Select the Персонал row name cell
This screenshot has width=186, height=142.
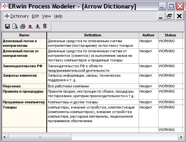(24, 86)
